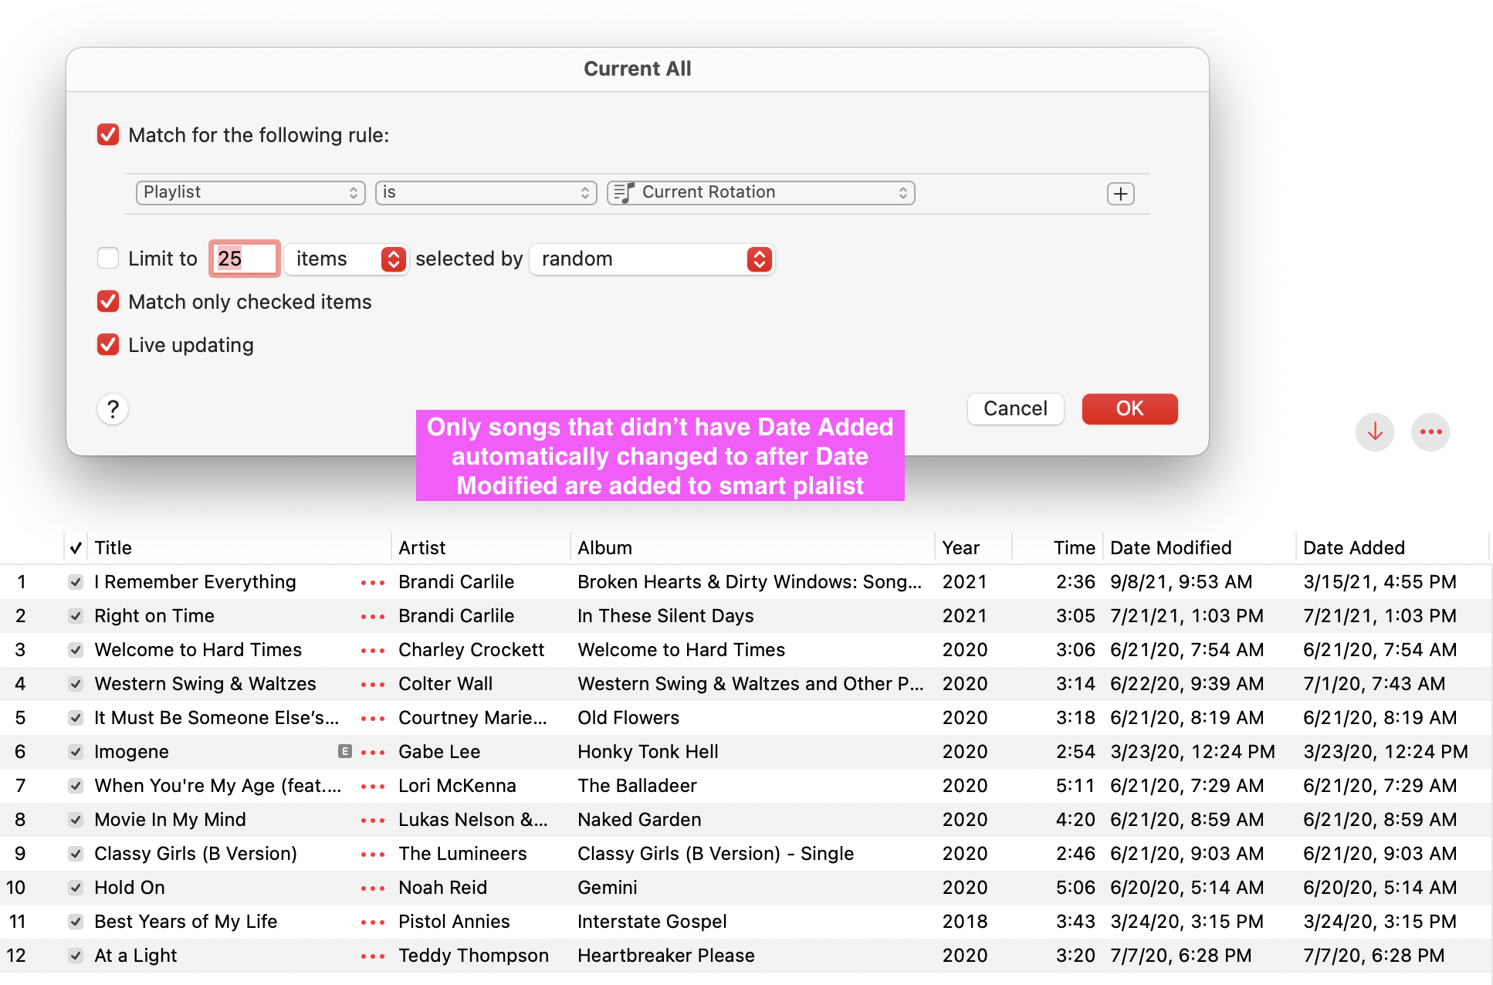Click the OK button
This screenshot has height=985, width=1493.
(x=1129, y=409)
